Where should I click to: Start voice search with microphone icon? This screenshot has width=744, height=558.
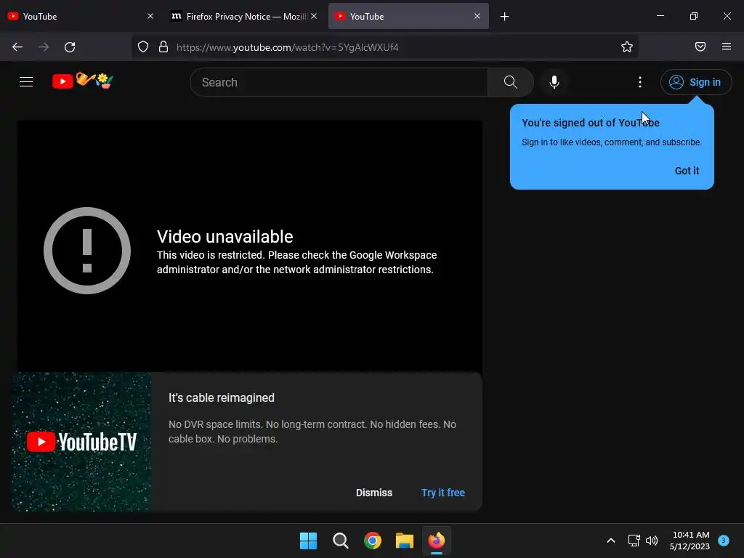[554, 82]
